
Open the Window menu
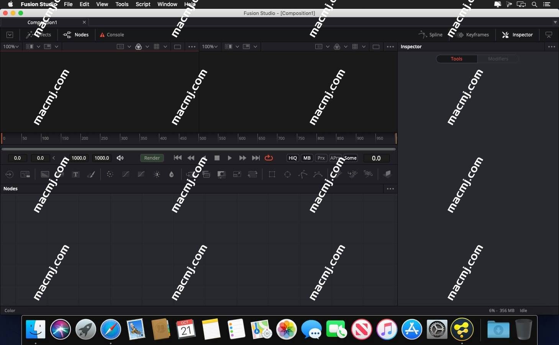167,4
